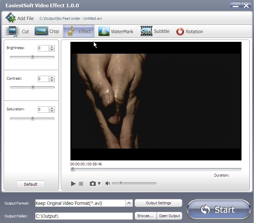Screen dimensions: 254x223
Task: Click the Open Output button
Action: (x=169, y=216)
